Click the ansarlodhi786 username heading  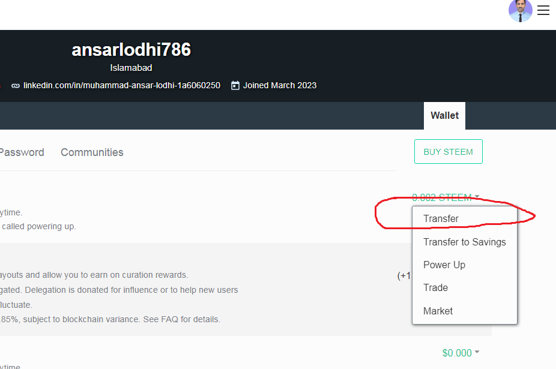point(131,50)
